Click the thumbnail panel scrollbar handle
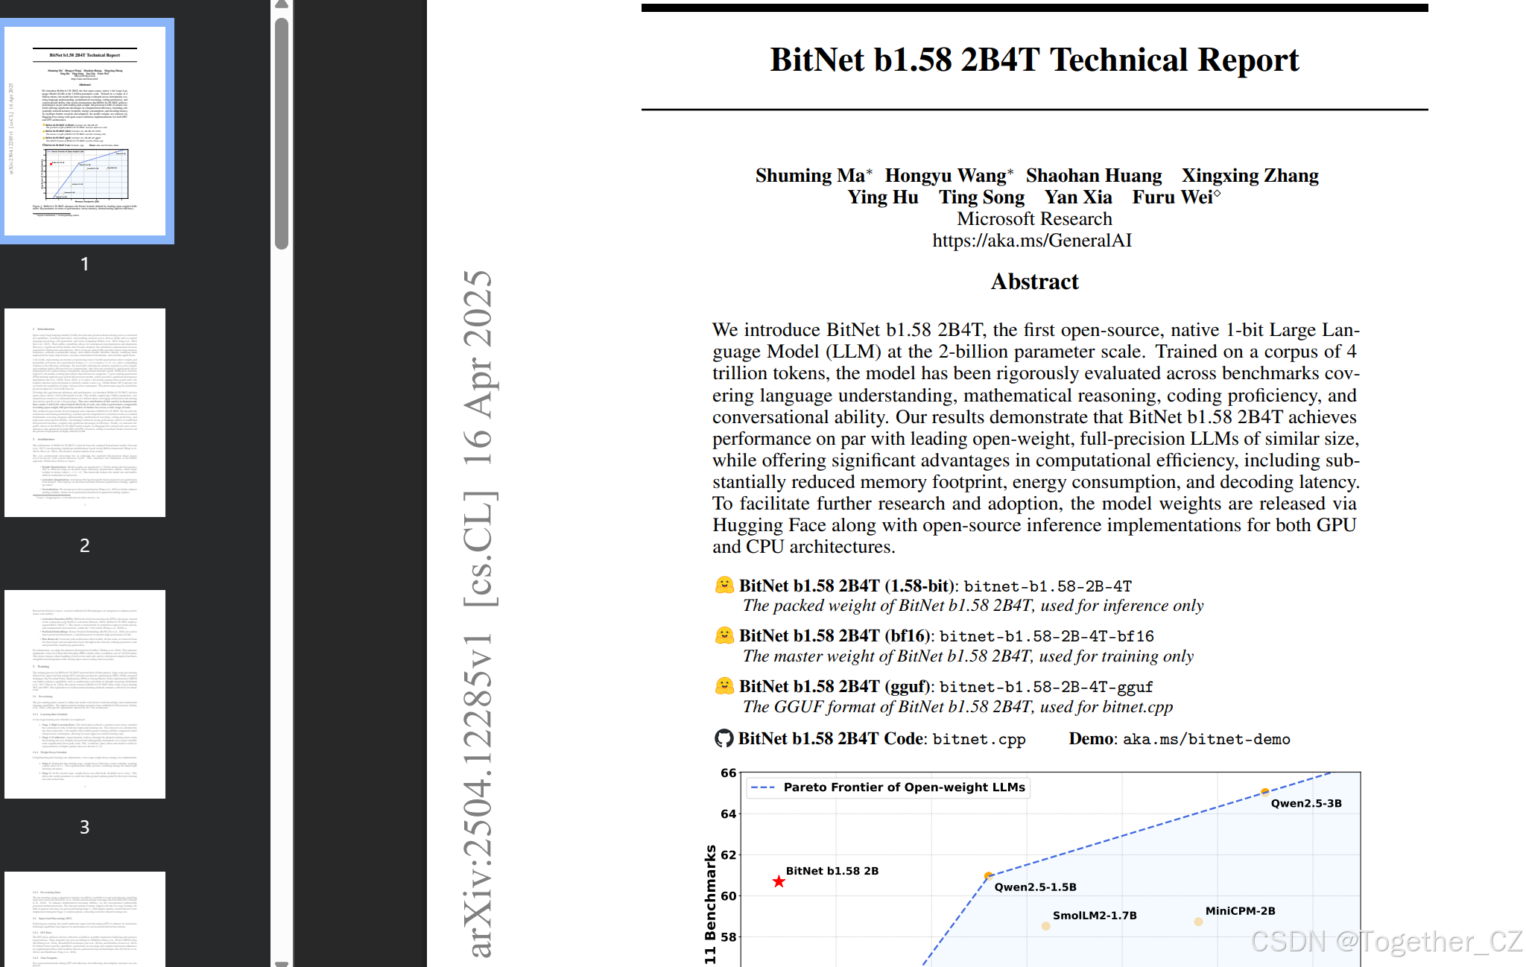Screen dimensions: 1526x967 [x=282, y=134]
